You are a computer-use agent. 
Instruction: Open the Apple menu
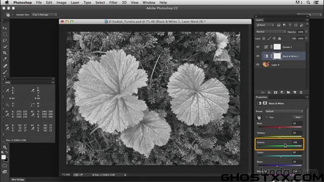(x=7, y=2)
